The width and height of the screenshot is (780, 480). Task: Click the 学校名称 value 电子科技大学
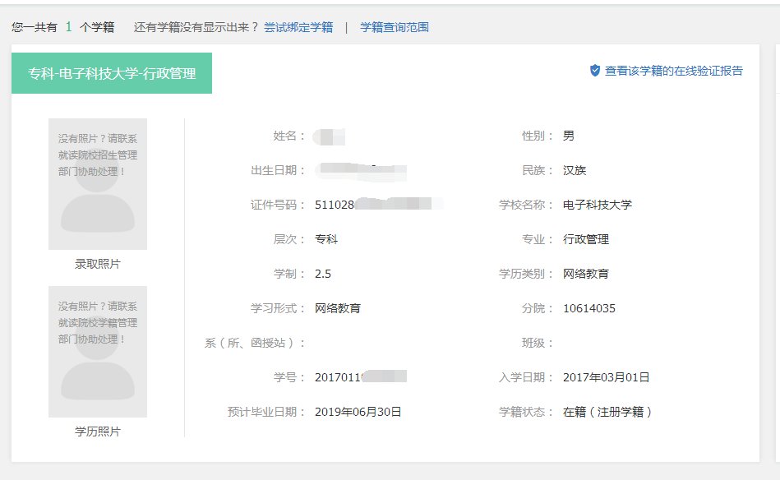pos(597,205)
